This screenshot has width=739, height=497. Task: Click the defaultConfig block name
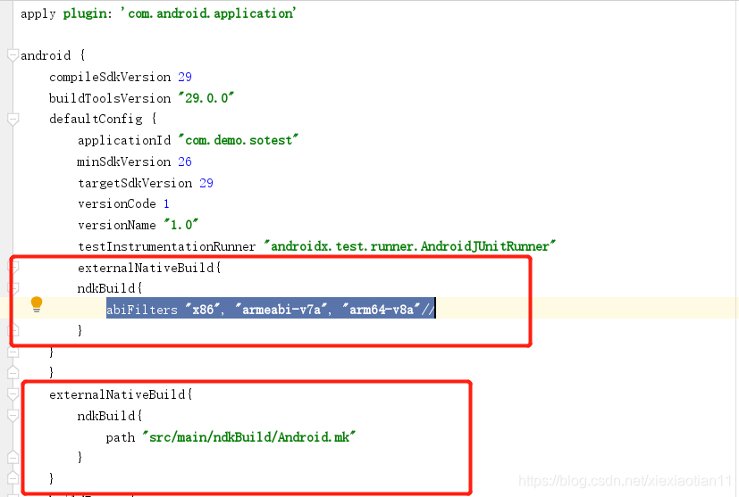click(96, 119)
